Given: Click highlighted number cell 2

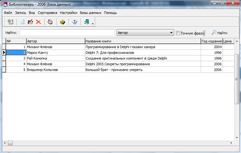Looking at the screenshot, I should point(16,53).
